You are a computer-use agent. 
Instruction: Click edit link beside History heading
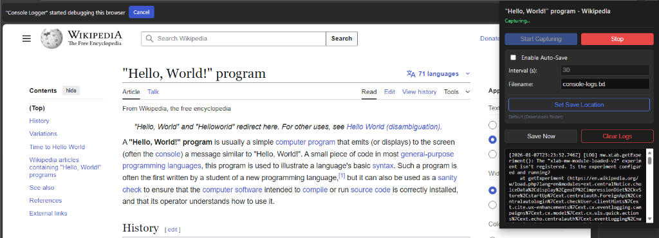click(172, 230)
